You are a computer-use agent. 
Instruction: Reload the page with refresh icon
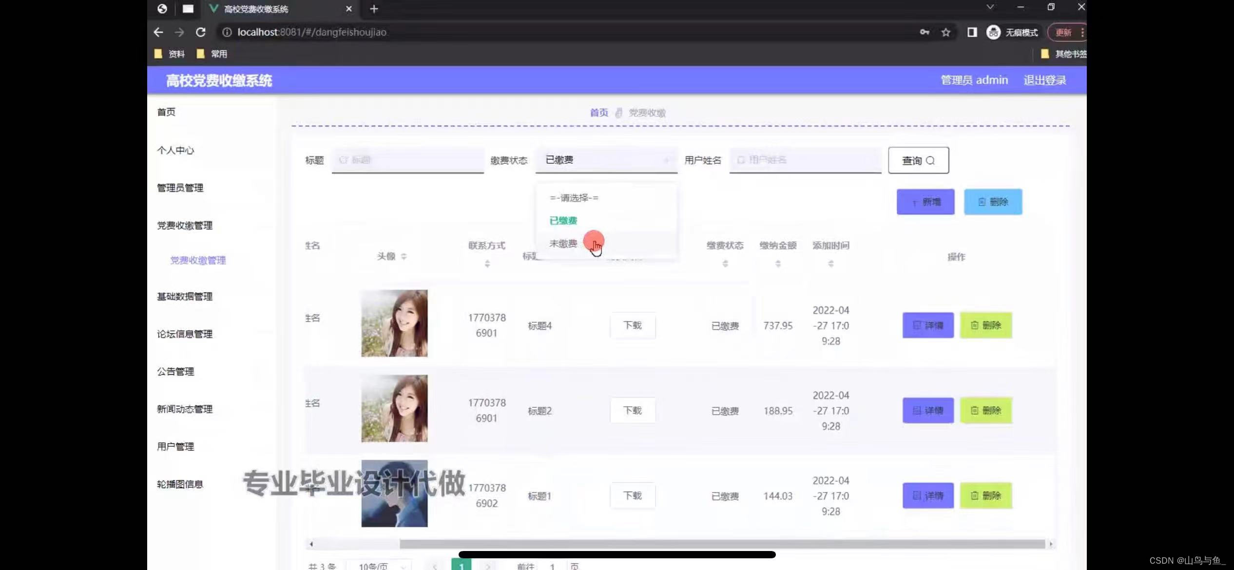pyautogui.click(x=200, y=32)
